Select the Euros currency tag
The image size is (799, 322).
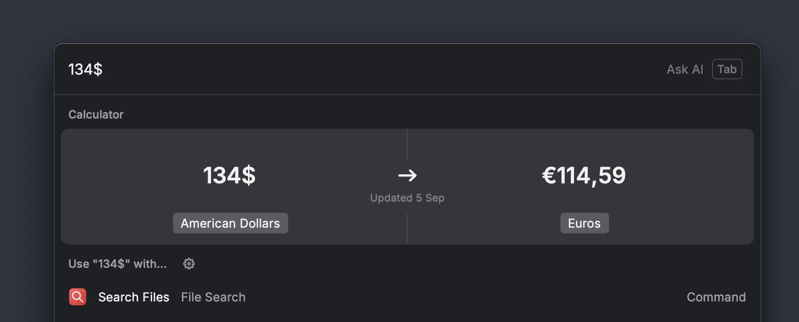584,223
